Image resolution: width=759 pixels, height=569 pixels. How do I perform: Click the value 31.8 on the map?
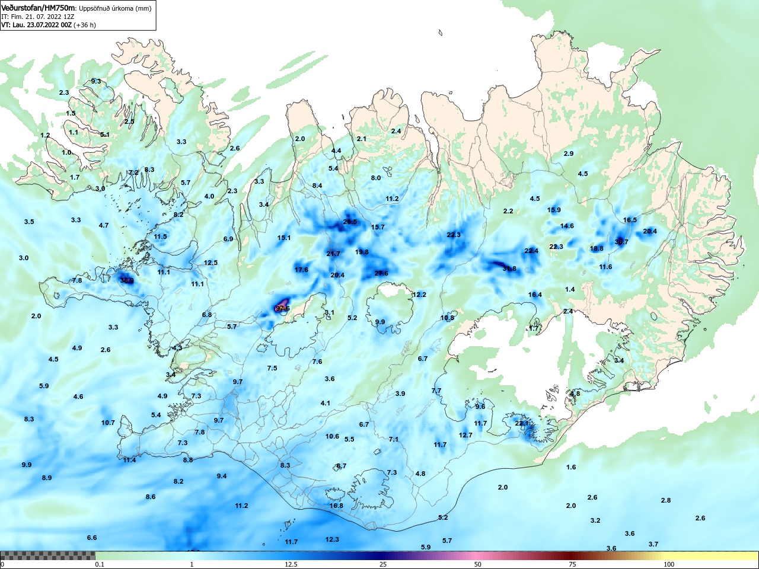509,268
